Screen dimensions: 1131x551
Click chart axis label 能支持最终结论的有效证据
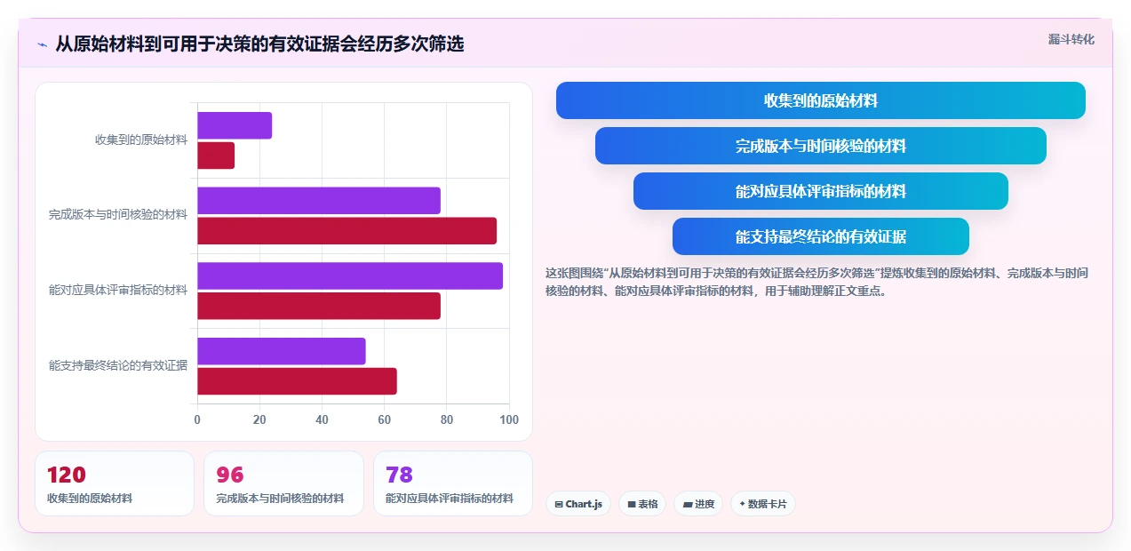(118, 365)
